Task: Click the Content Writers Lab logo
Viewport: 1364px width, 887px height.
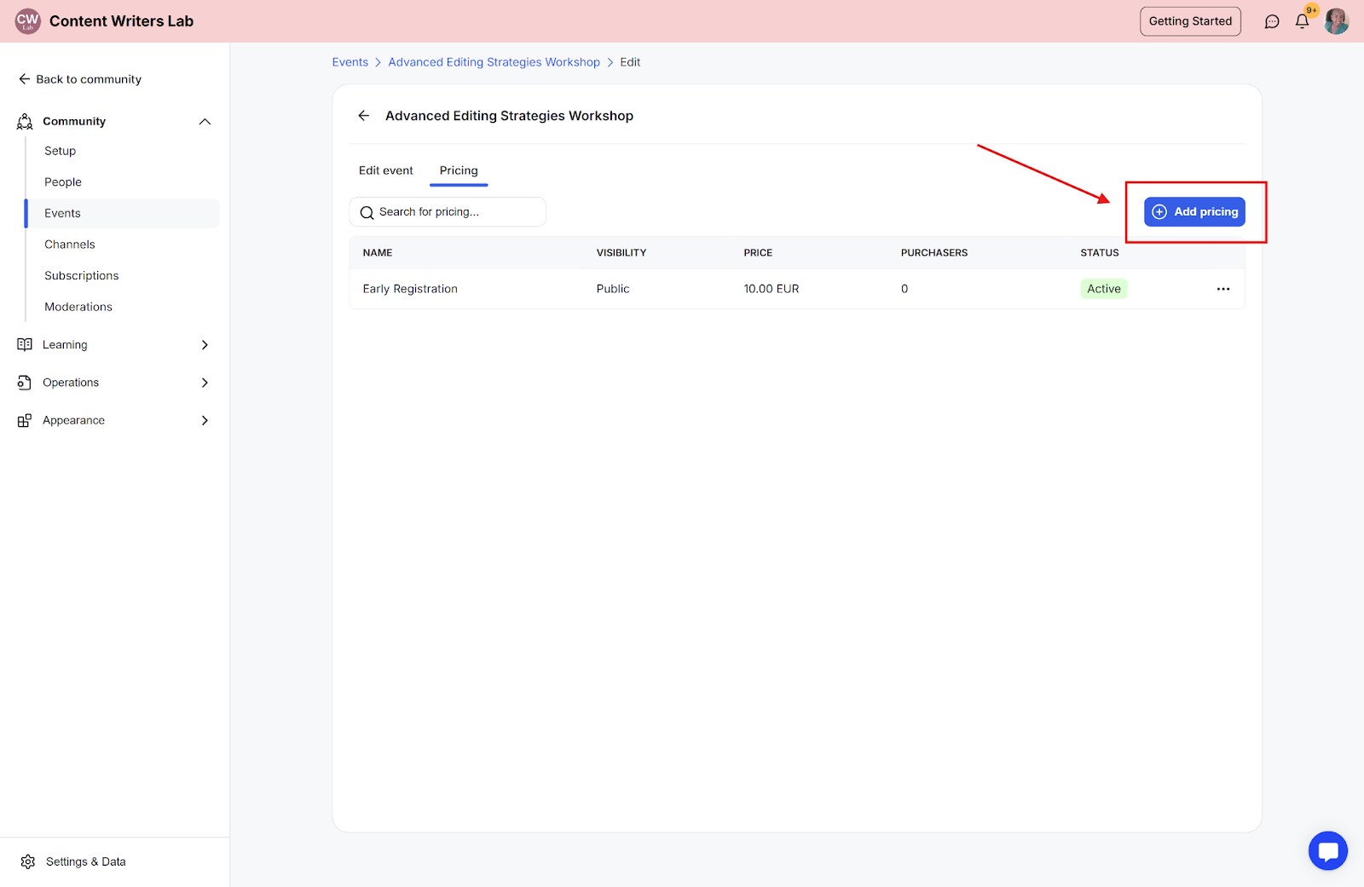Action: click(28, 21)
